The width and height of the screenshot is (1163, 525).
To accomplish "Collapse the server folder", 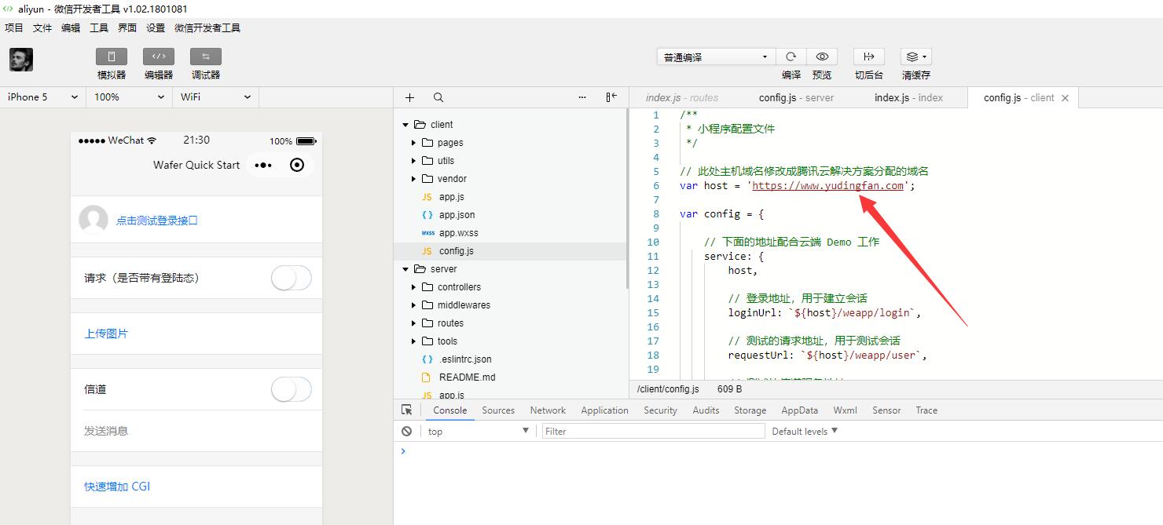I will click(405, 269).
